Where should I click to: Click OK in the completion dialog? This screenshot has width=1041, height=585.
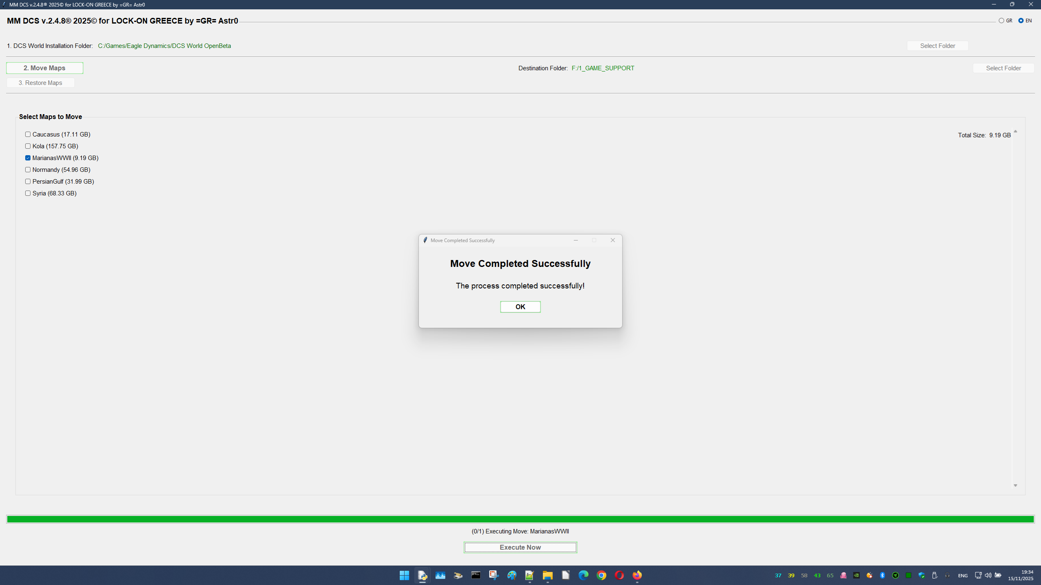(520, 307)
